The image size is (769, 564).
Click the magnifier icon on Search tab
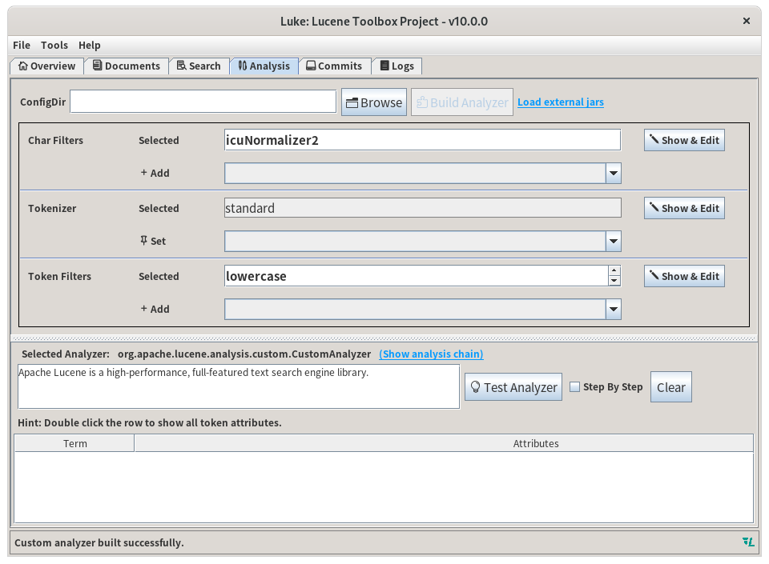point(182,65)
